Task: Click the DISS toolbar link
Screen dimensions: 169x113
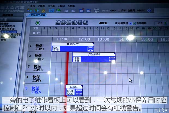Action: pos(105,11)
